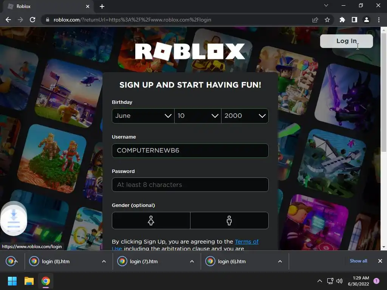This screenshot has height=290, width=387.
Task: Share this page via the share icon
Action: point(315,20)
